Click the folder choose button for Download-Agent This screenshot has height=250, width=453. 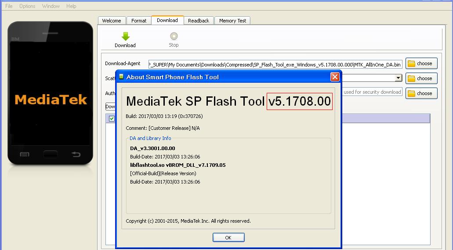coord(421,63)
